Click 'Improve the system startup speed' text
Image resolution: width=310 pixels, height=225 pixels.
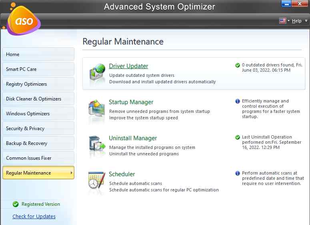[144, 118]
